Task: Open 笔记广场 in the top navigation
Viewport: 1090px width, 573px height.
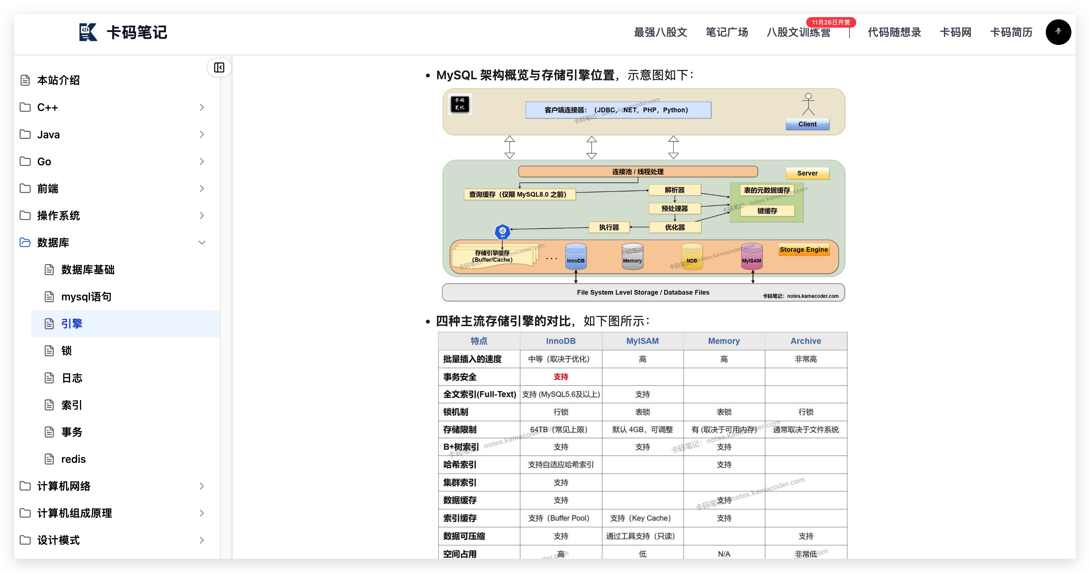Action: tap(726, 33)
